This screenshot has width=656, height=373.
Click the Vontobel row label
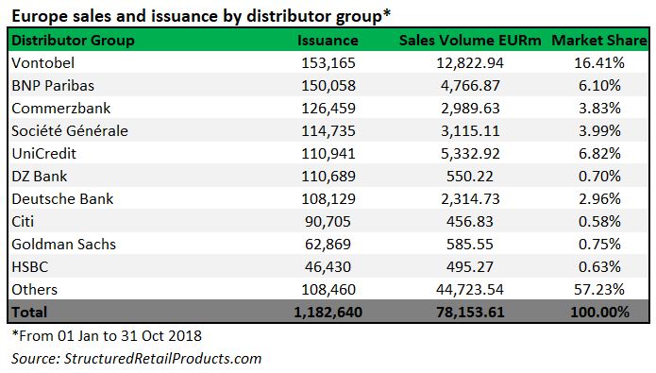pos(43,63)
